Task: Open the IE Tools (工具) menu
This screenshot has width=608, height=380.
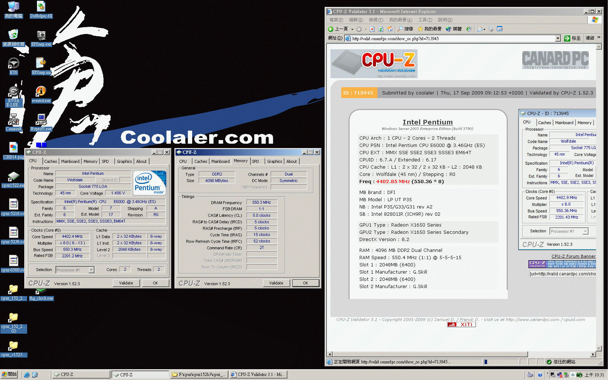Action: (x=425, y=20)
